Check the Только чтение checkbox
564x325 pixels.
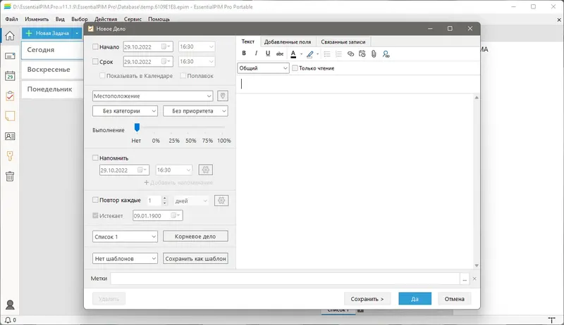295,68
